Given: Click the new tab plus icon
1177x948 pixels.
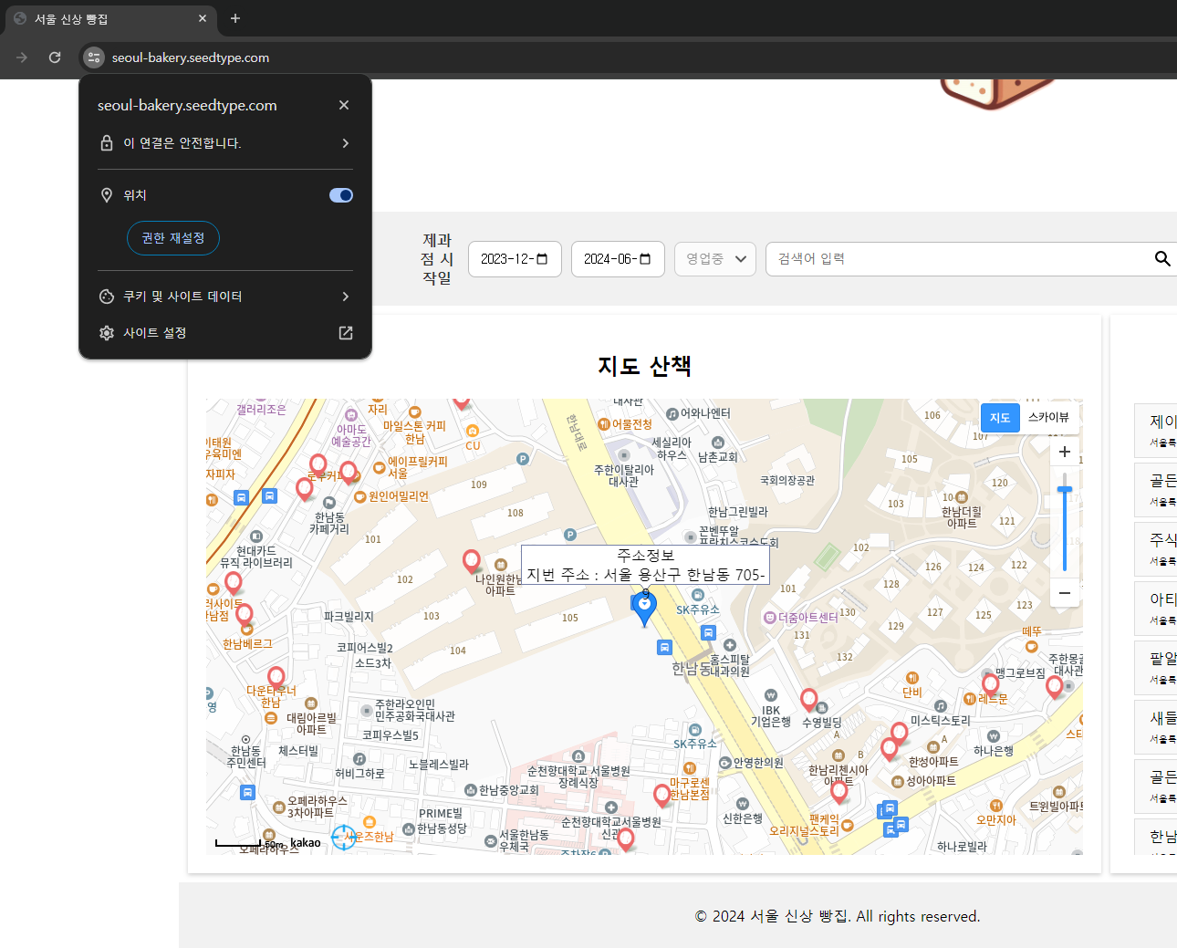Looking at the screenshot, I should 234,18.
